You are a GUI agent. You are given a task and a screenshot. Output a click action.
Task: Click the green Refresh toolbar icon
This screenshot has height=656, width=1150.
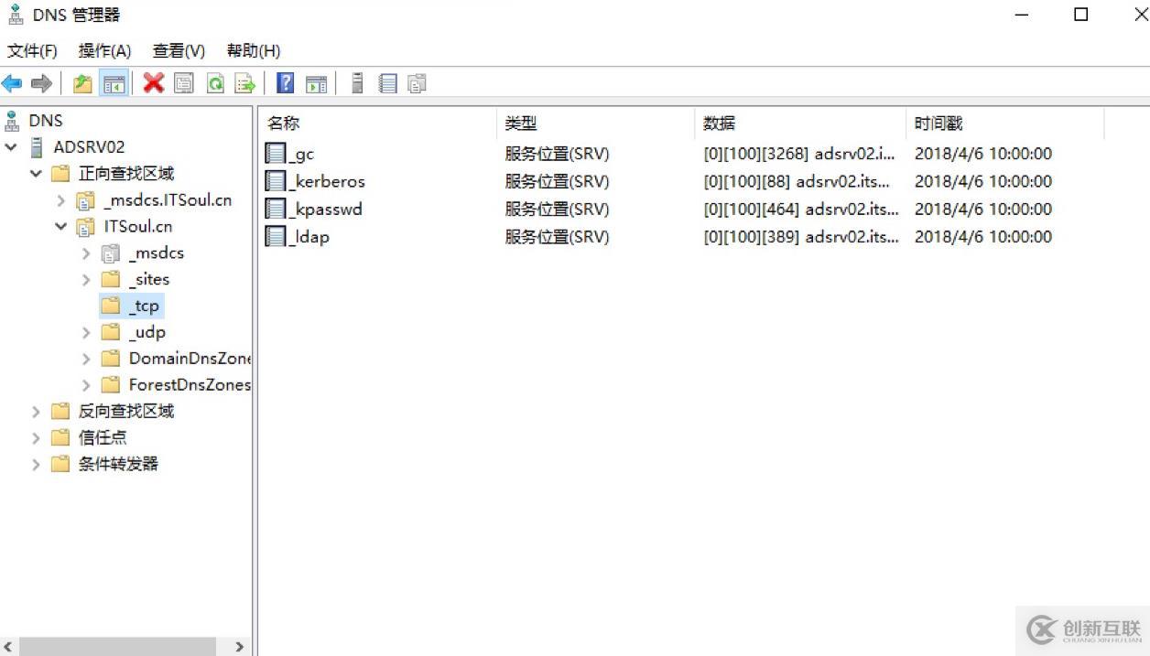[x=215, y=84]
